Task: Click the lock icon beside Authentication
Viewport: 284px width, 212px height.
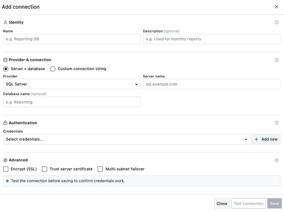Action: (x=5, y=123)
